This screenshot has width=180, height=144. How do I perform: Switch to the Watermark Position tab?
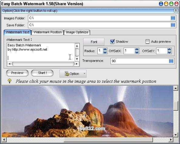pos(48,32)
